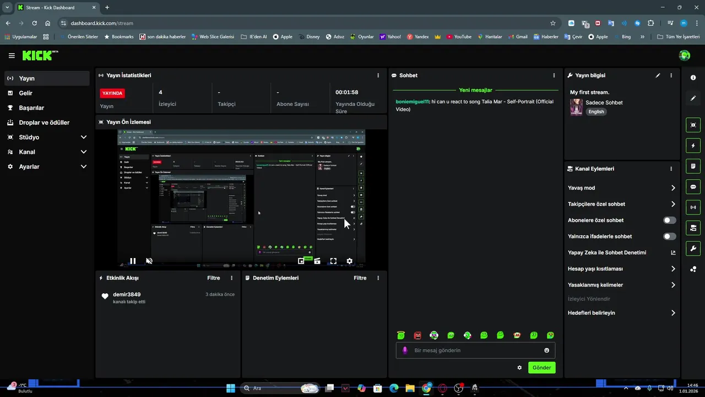The width and height of the screenshot is (705, 397).
Task: Click Filtre in Etkinlik Akışı panel
Action: pyautogui.click(x=213, y=278)
